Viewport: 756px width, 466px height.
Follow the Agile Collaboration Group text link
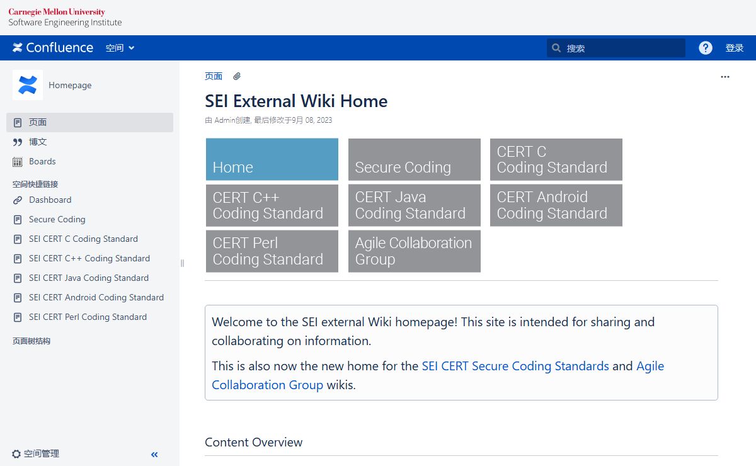click(x=267, y=385)
